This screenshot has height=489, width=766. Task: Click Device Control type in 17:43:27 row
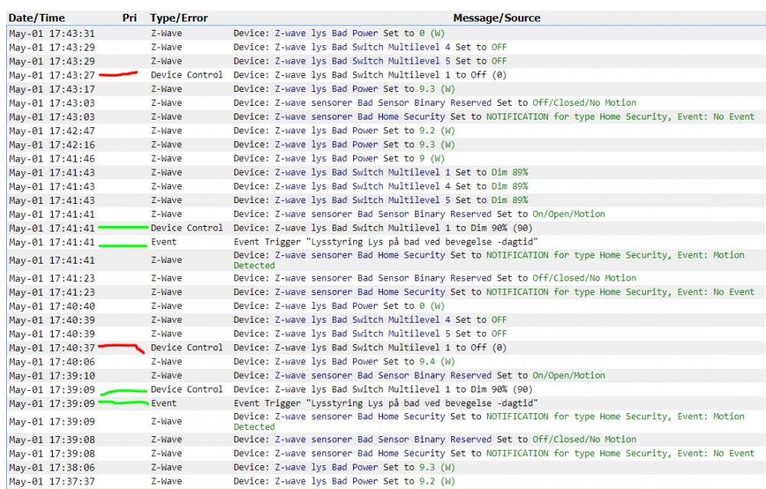(186, 75)
